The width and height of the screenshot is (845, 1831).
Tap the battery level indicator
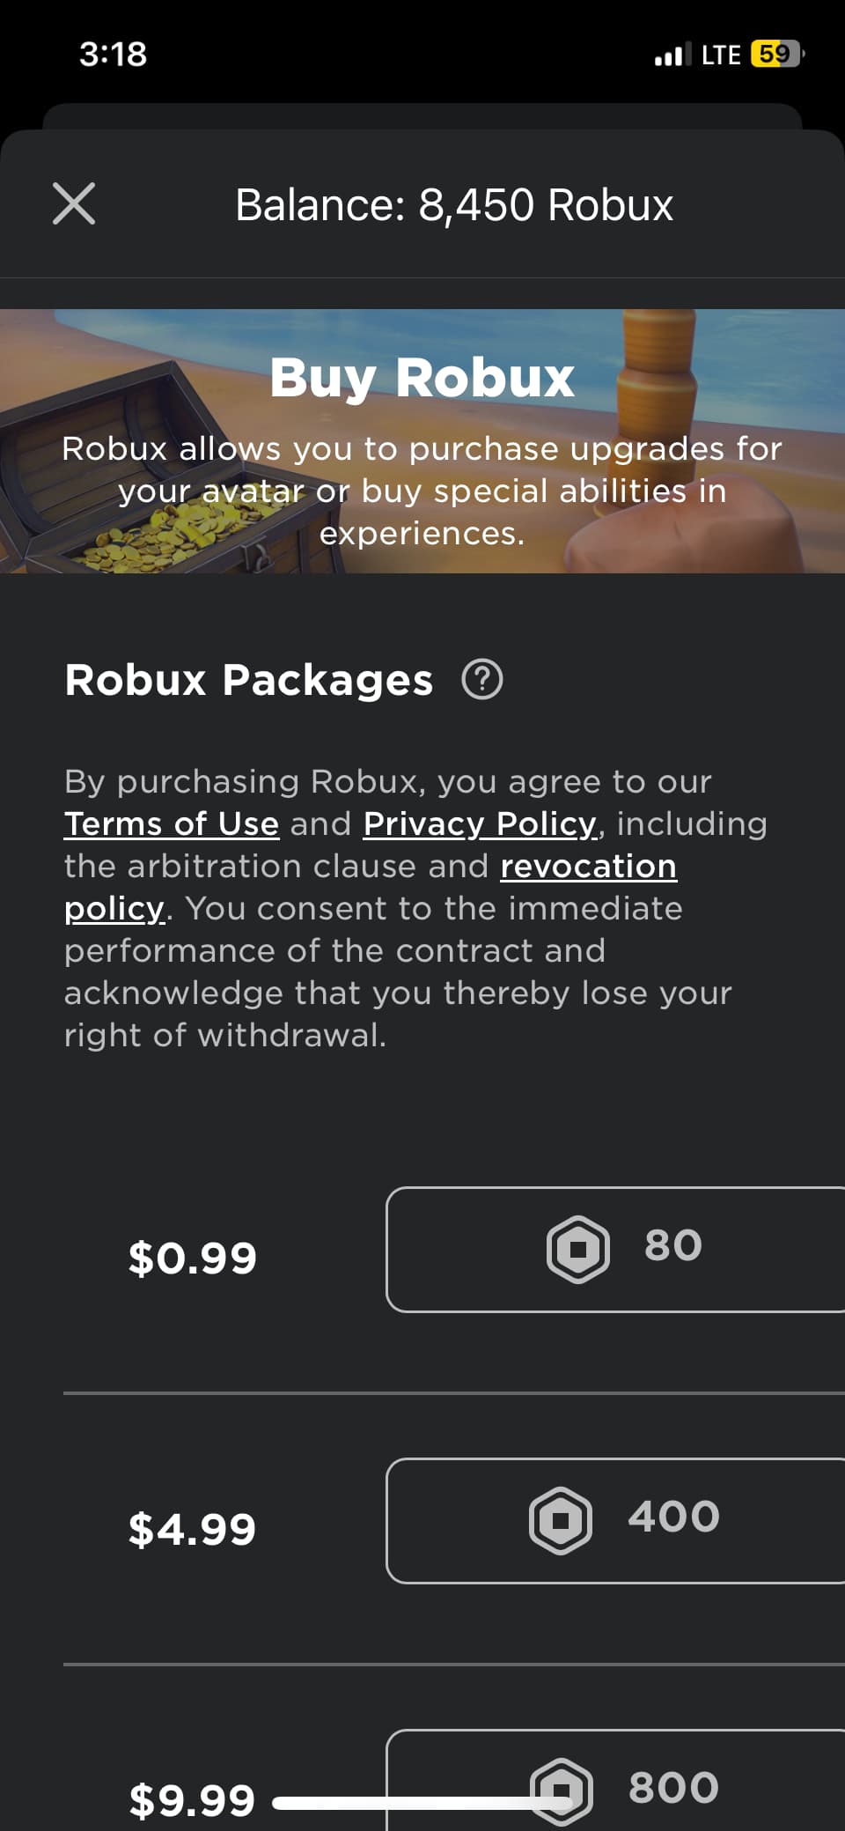coord(776,55)
